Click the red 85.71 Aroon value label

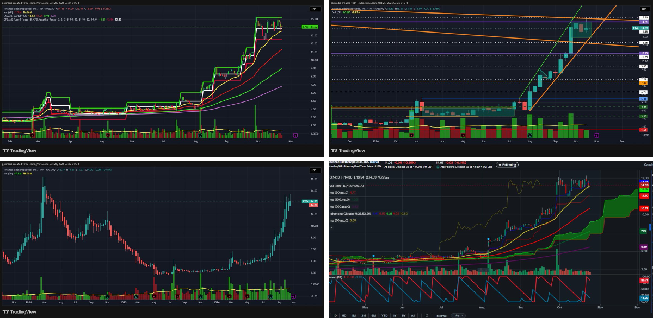645,280
